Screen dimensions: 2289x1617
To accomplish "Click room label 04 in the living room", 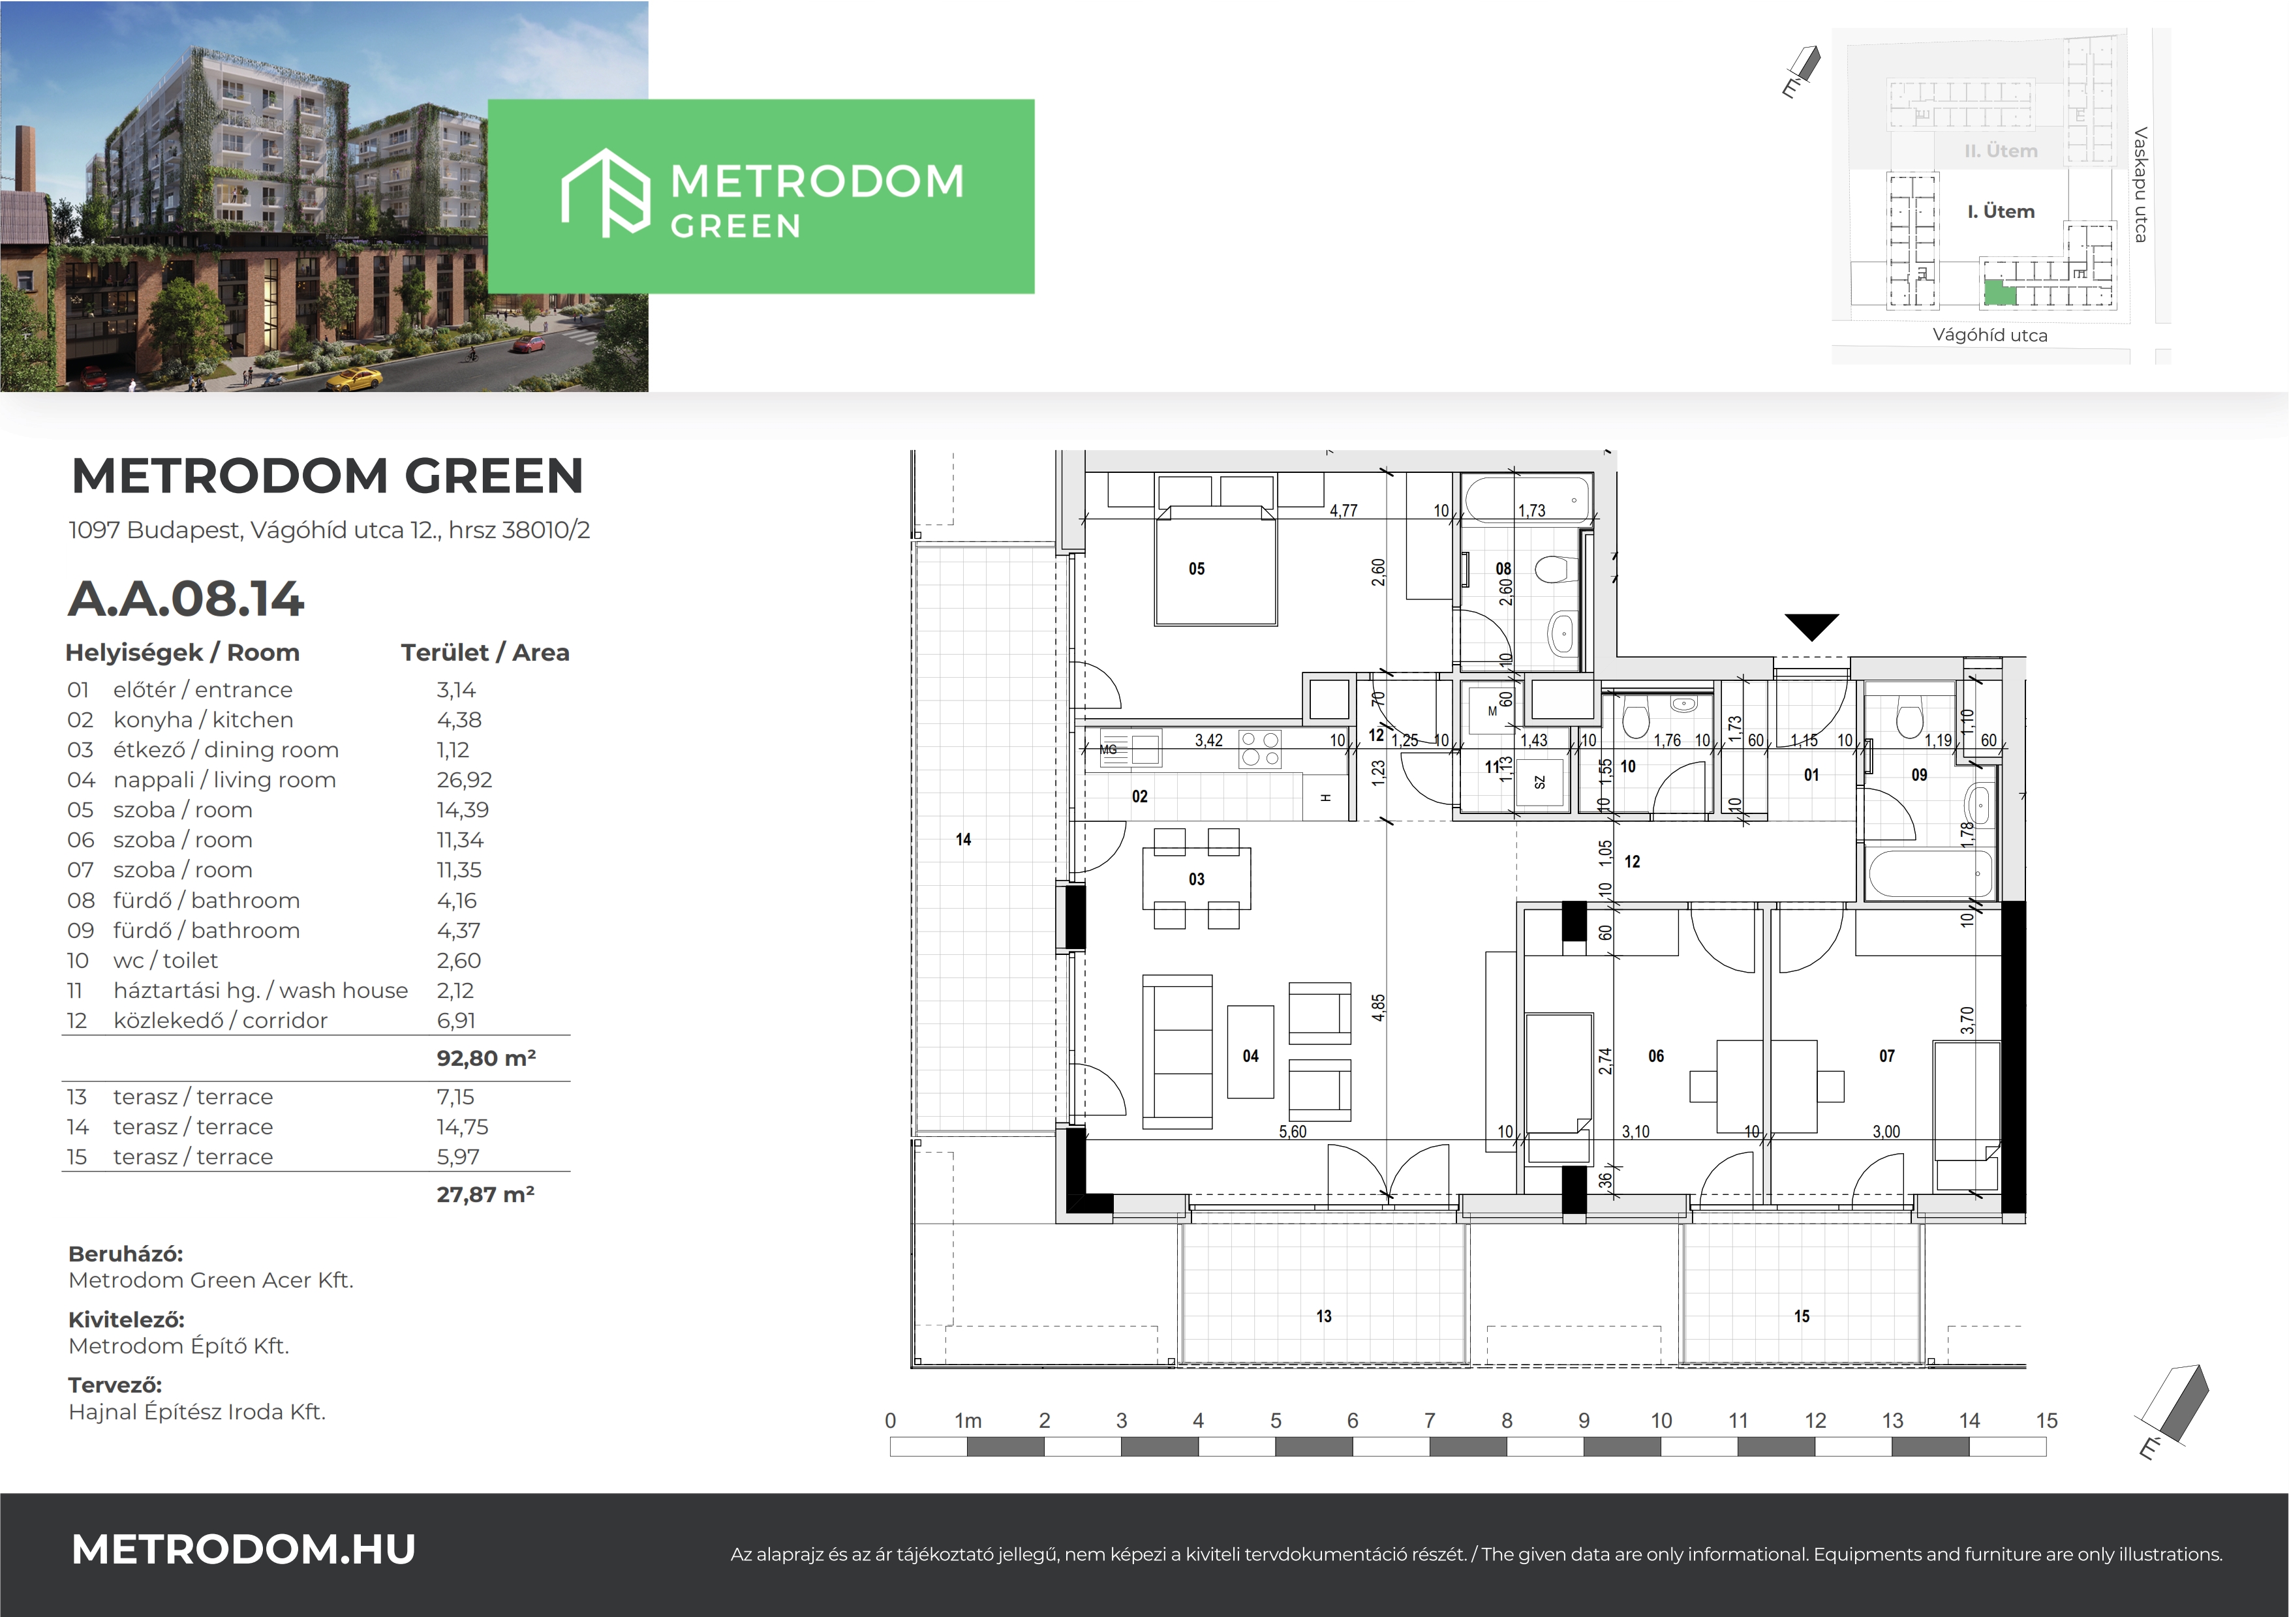I will pyautogui.click(x=1250, y=1056).
